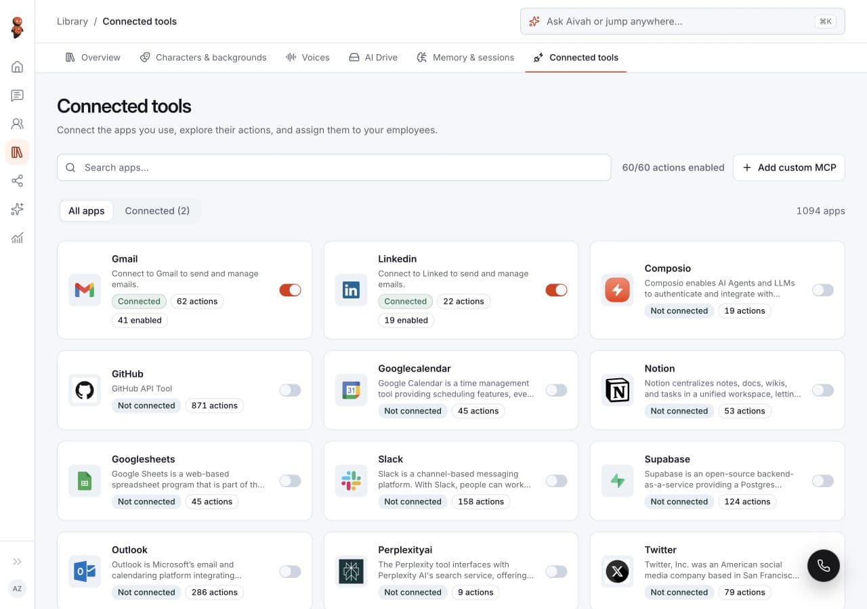Switch to the AI Drive tab
The height and width of the screenshot is (609, 867).
pos(373,58)
